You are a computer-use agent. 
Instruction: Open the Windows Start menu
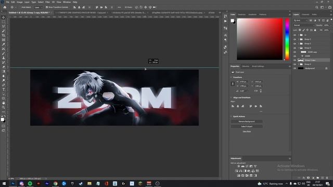click(4, 183)
